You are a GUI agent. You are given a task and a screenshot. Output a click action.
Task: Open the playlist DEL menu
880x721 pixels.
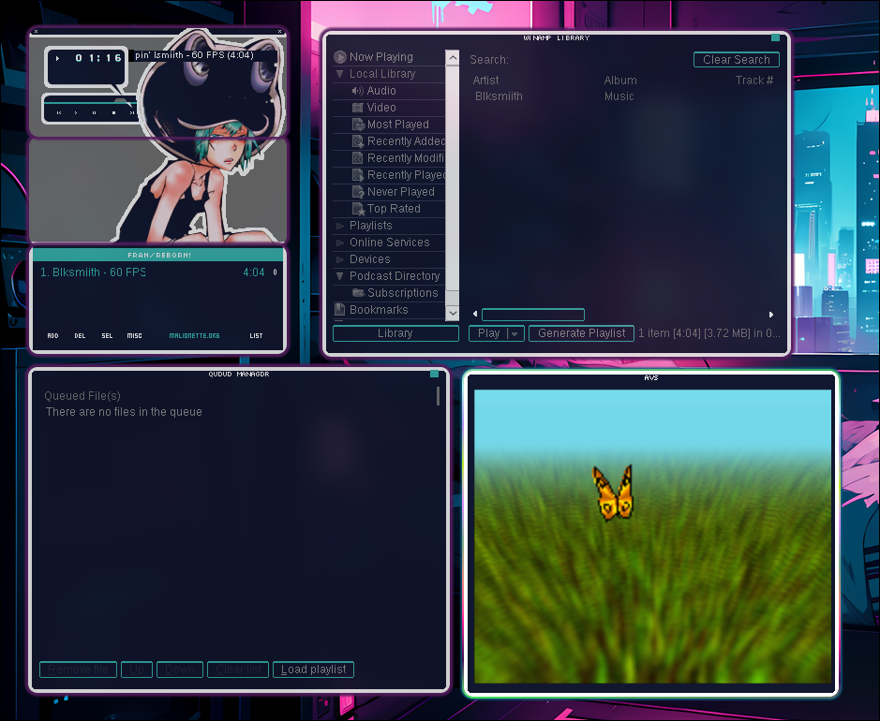coord(80,336)
